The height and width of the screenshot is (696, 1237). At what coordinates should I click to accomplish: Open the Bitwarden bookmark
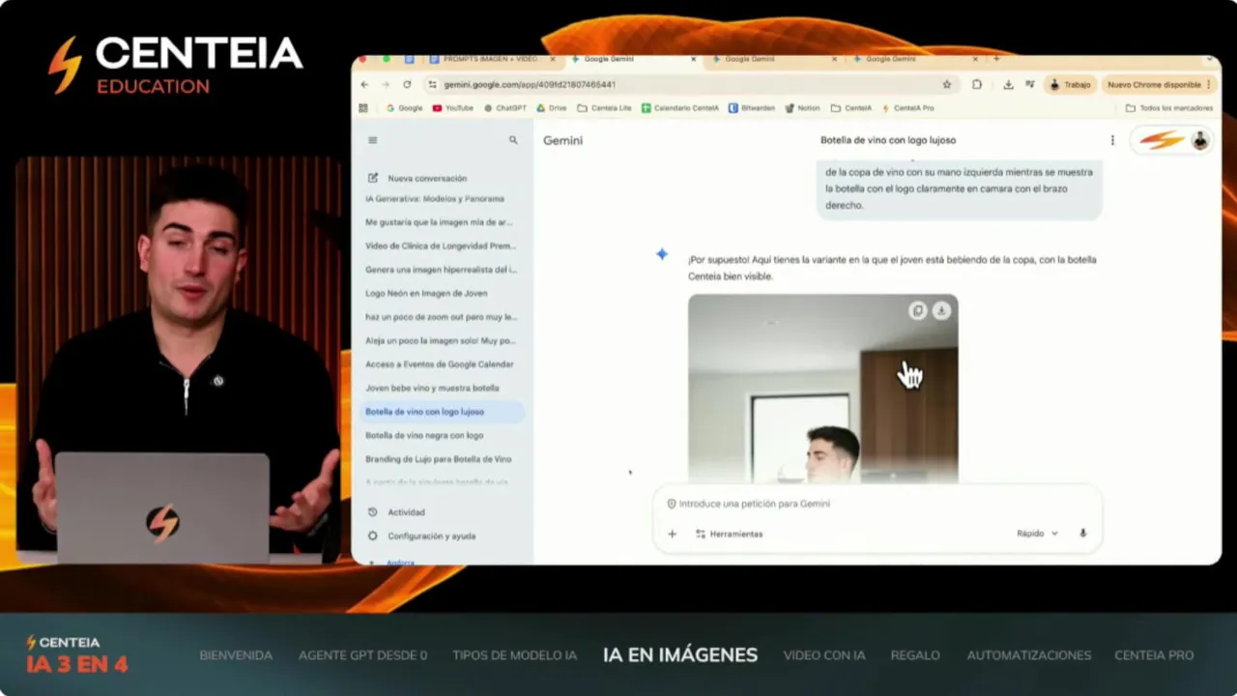[753, 108]
